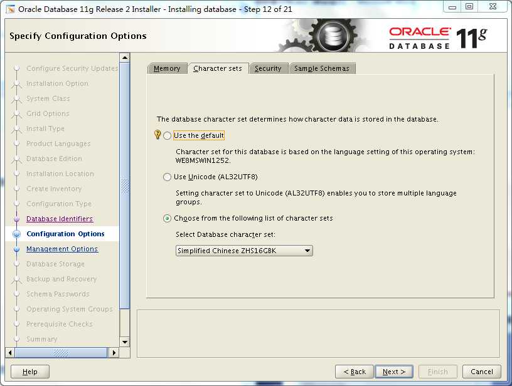Select the Use the default radio button
512x386 pixels.
(x=167, y=135)
